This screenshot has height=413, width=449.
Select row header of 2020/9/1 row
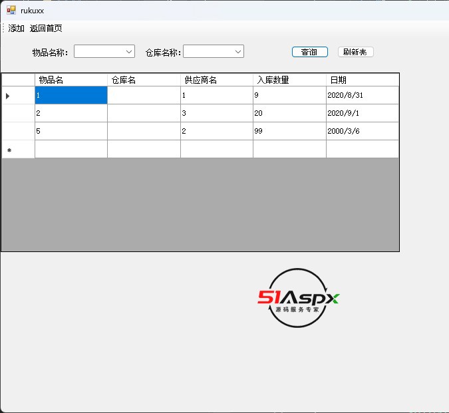[x=19, y=113]
